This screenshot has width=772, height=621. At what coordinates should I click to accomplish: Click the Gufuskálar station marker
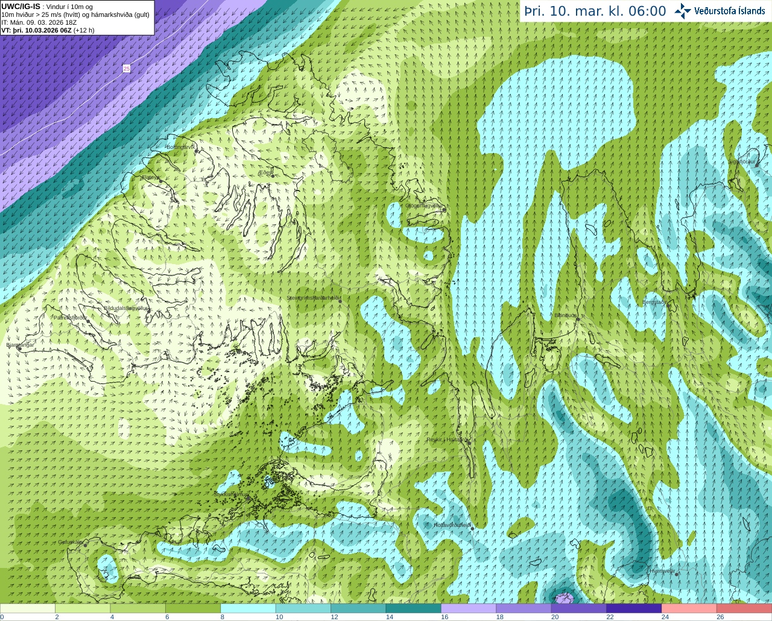(85, 545)
